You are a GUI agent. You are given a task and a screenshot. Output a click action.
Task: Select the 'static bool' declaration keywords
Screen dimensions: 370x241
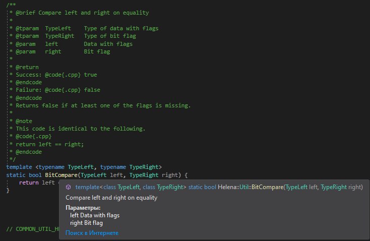(x=24, y=175)
